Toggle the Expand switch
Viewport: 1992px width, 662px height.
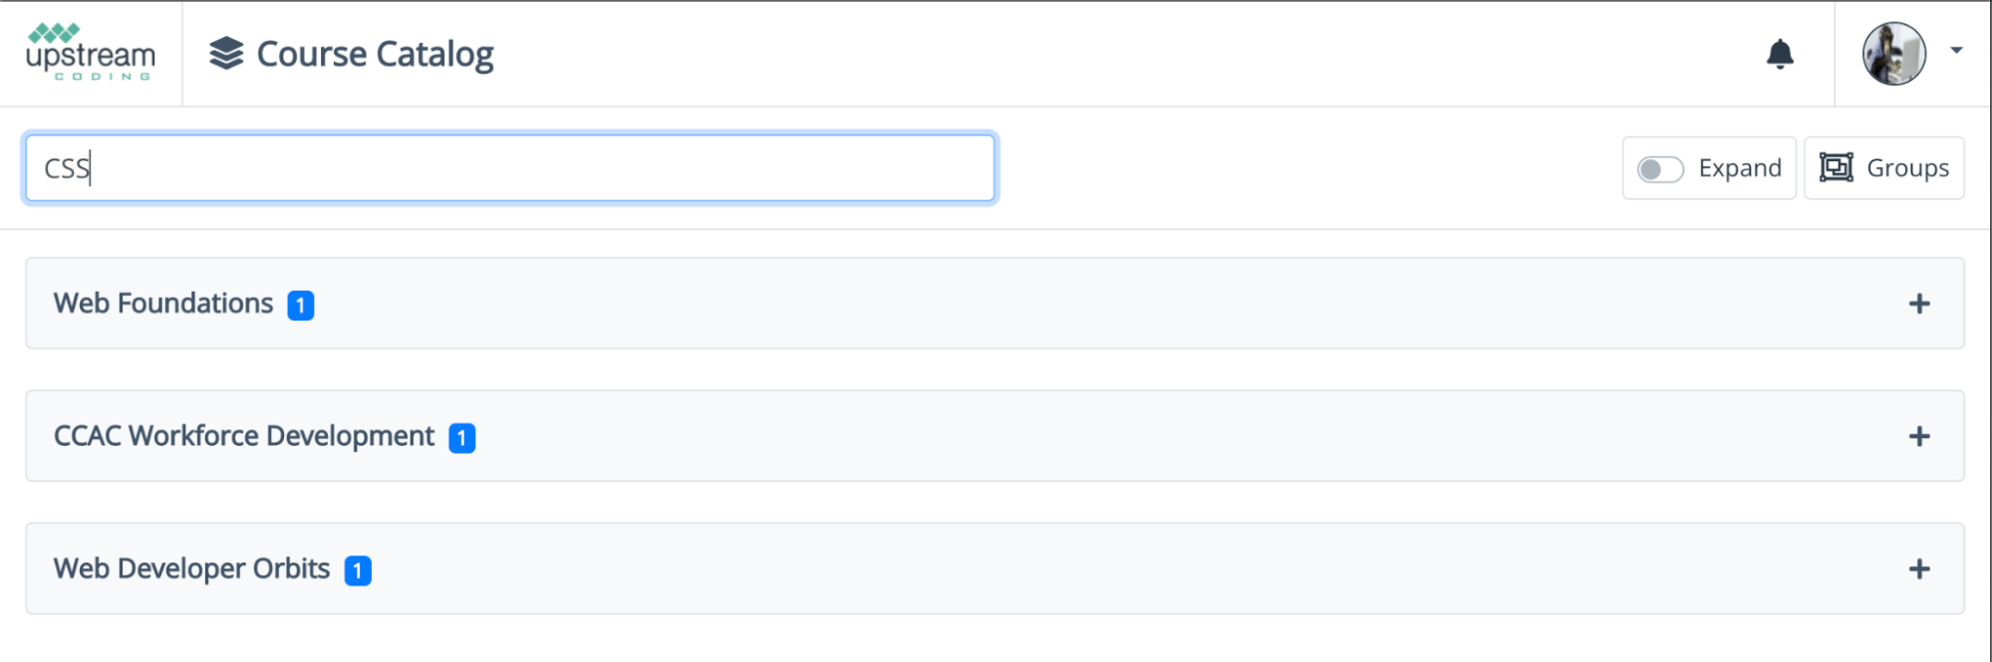[x=1660, y=169]
